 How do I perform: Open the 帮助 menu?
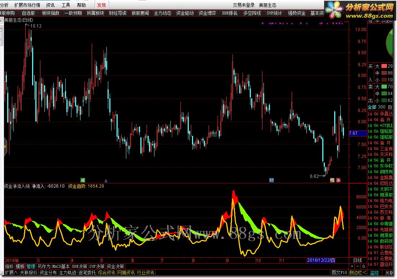point(81,5)
